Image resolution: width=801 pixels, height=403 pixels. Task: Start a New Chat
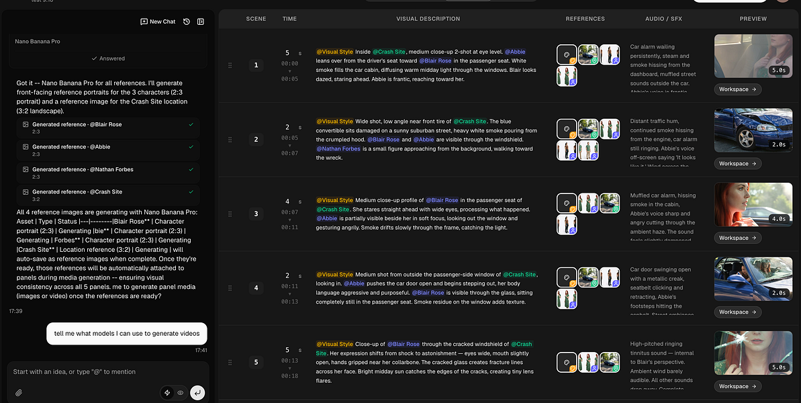tap(158, 21)
